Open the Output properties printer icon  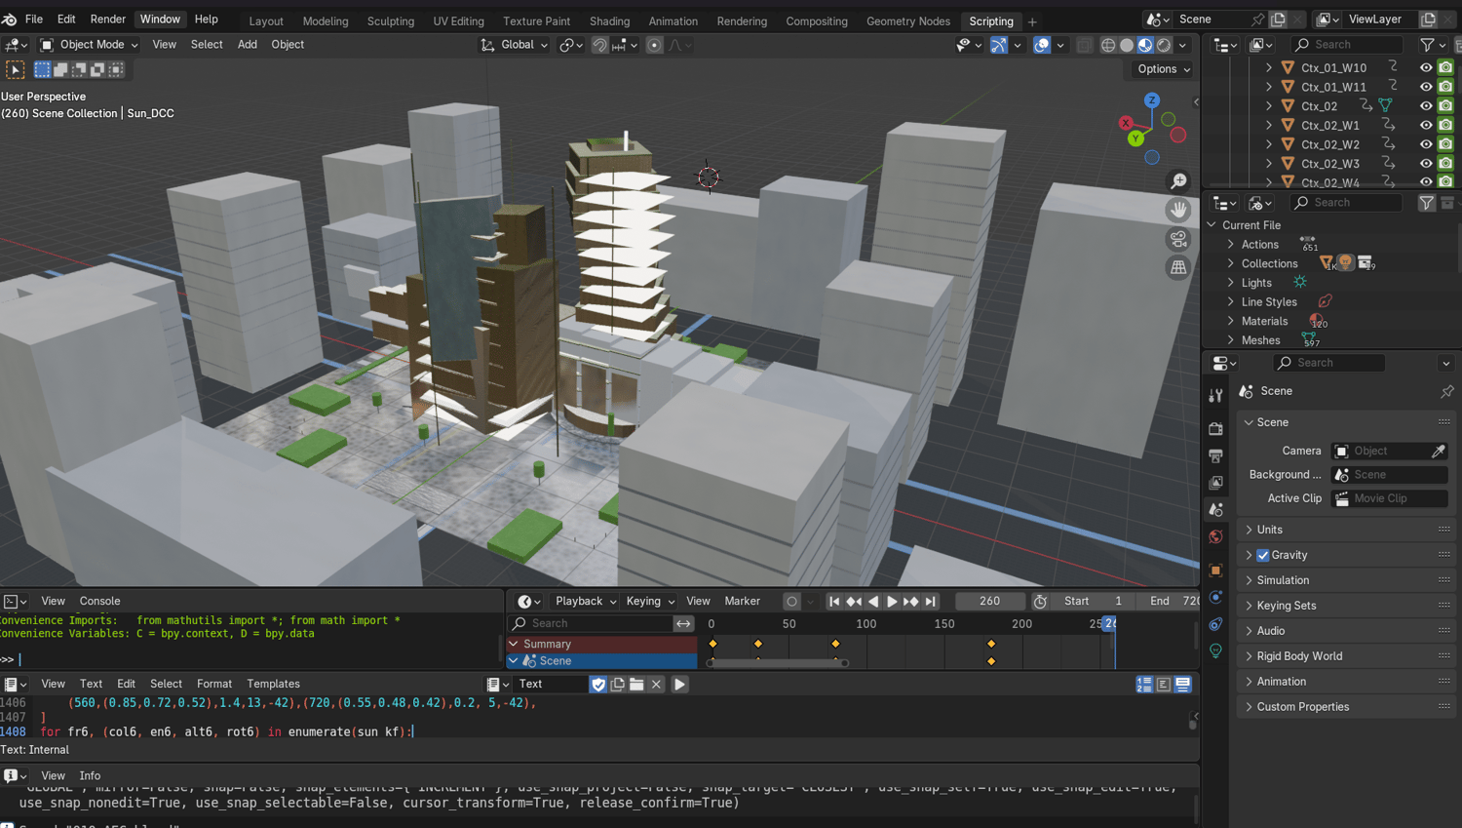pyautogui.click(x=1215, y=456)
